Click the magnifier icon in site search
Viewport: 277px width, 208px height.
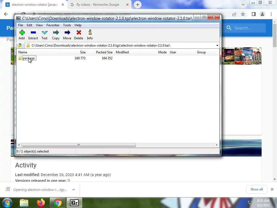pos(229,28)
